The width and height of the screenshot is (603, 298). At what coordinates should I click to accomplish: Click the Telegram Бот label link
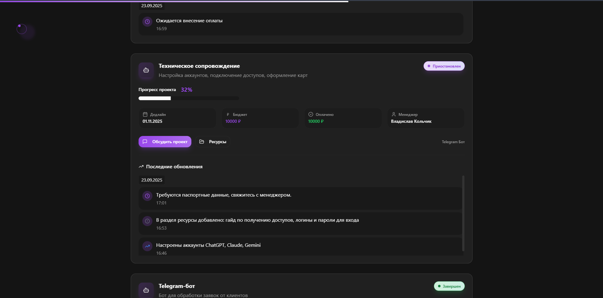[x=453, y=142]
